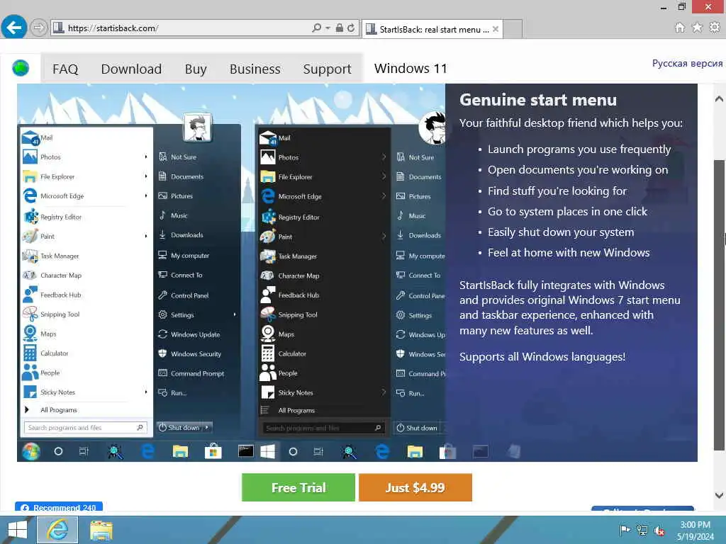Expand Photos submenu arrow in light menu
The width and height of the screenshot is (726, 544).
(146, 157)
